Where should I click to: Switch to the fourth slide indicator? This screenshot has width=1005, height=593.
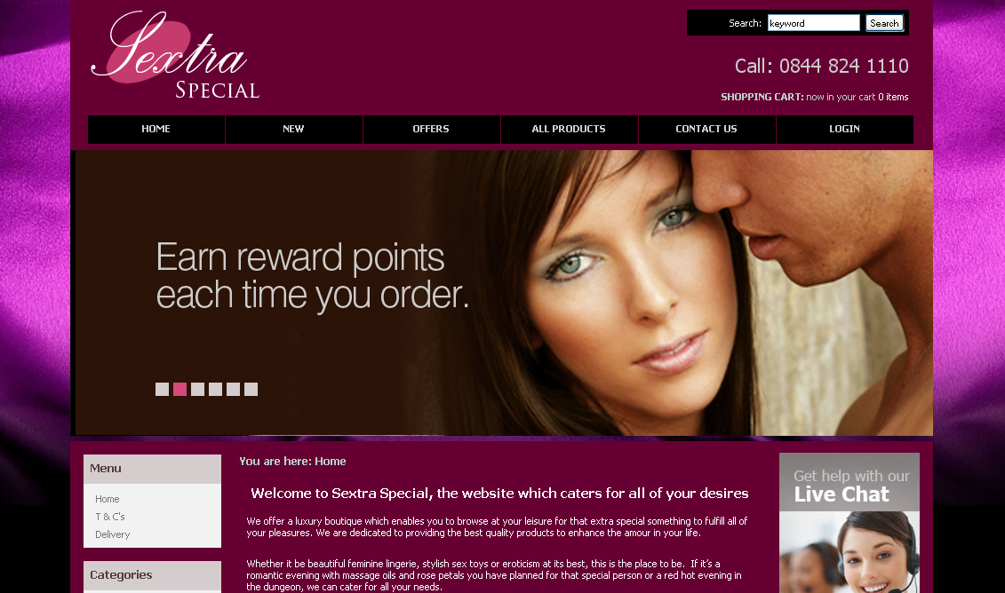(x=215, y=389)
